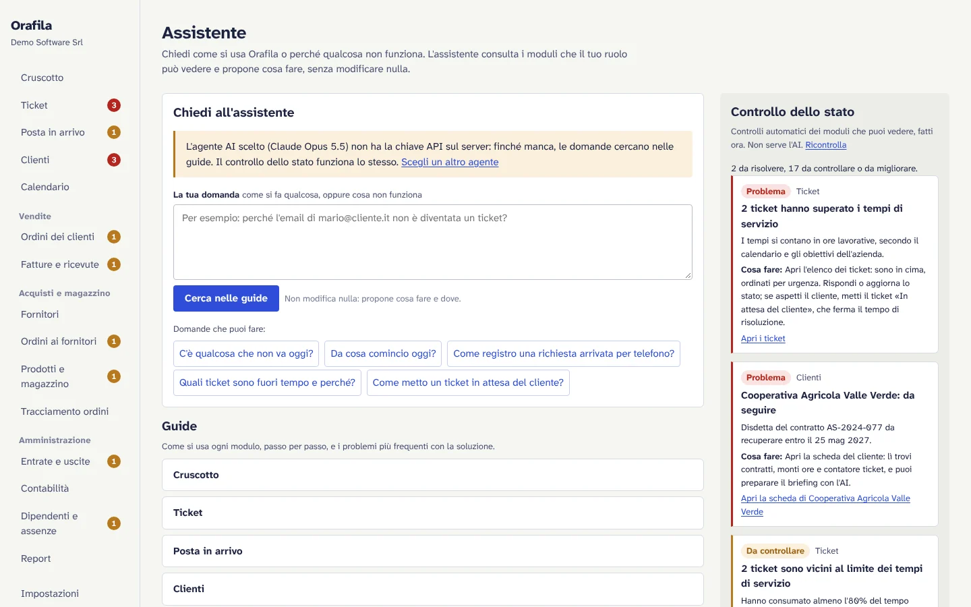Click the badge beside Dipendenti e assenze
Image resolution: width=971 pixels, height=607 pixels.
114,523
